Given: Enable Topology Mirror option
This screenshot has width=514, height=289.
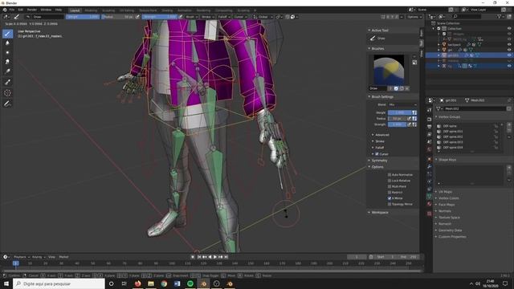Looking at the screenshot, I should [x=390, y=204].
